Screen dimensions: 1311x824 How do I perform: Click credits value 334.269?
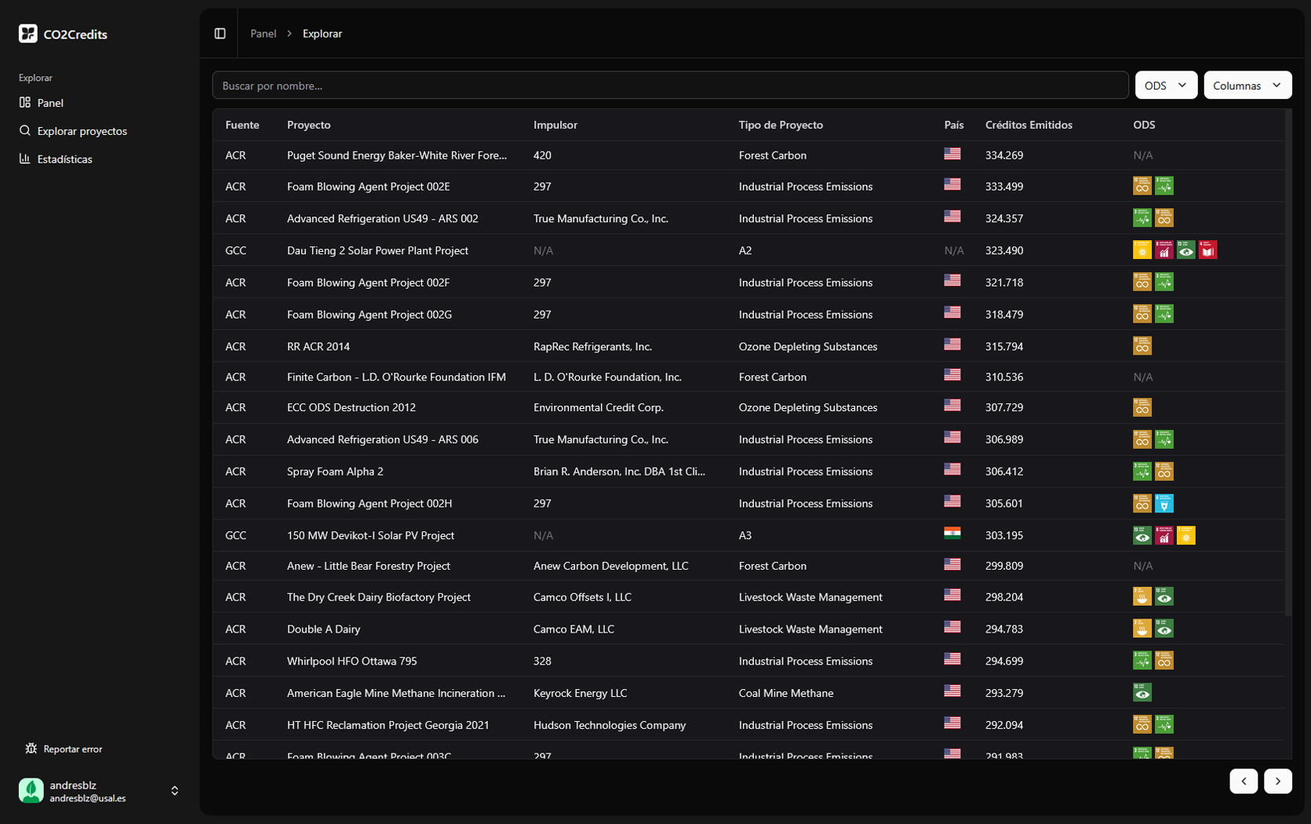point(1004,155)
